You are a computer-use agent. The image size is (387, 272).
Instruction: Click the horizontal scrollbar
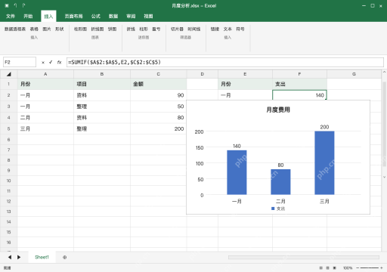pyautogui.click(x=304, y=257)
